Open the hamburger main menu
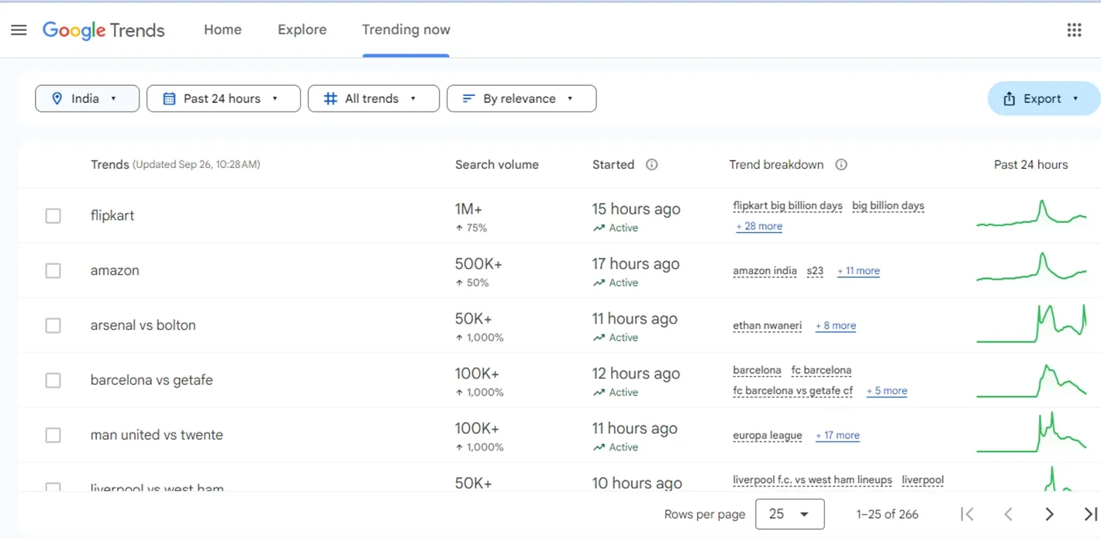Image resolution: width=1101 pixels, height=539 pixels. 19,30
